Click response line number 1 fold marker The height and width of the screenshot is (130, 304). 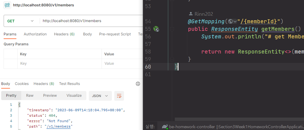click(x=19, y=105)
